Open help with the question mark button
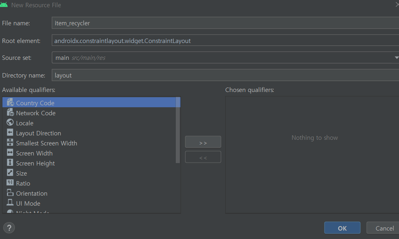This screenshot has width=399, height=239. 9,228
